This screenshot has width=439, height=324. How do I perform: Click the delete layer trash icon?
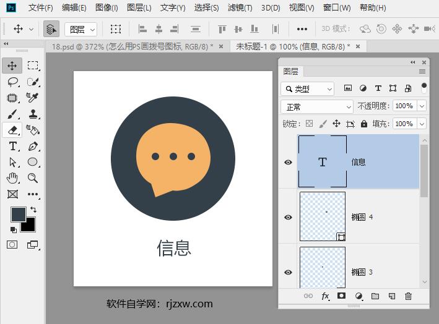[x=408, y=297]
